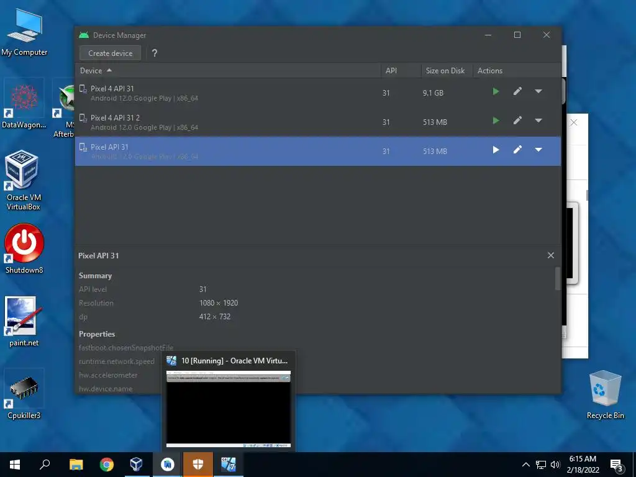Click the resolution value 1080 × 1920

[x=219, y=303]
